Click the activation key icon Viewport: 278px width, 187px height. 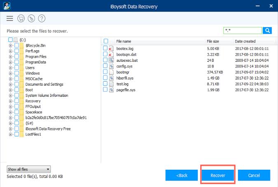31,19
